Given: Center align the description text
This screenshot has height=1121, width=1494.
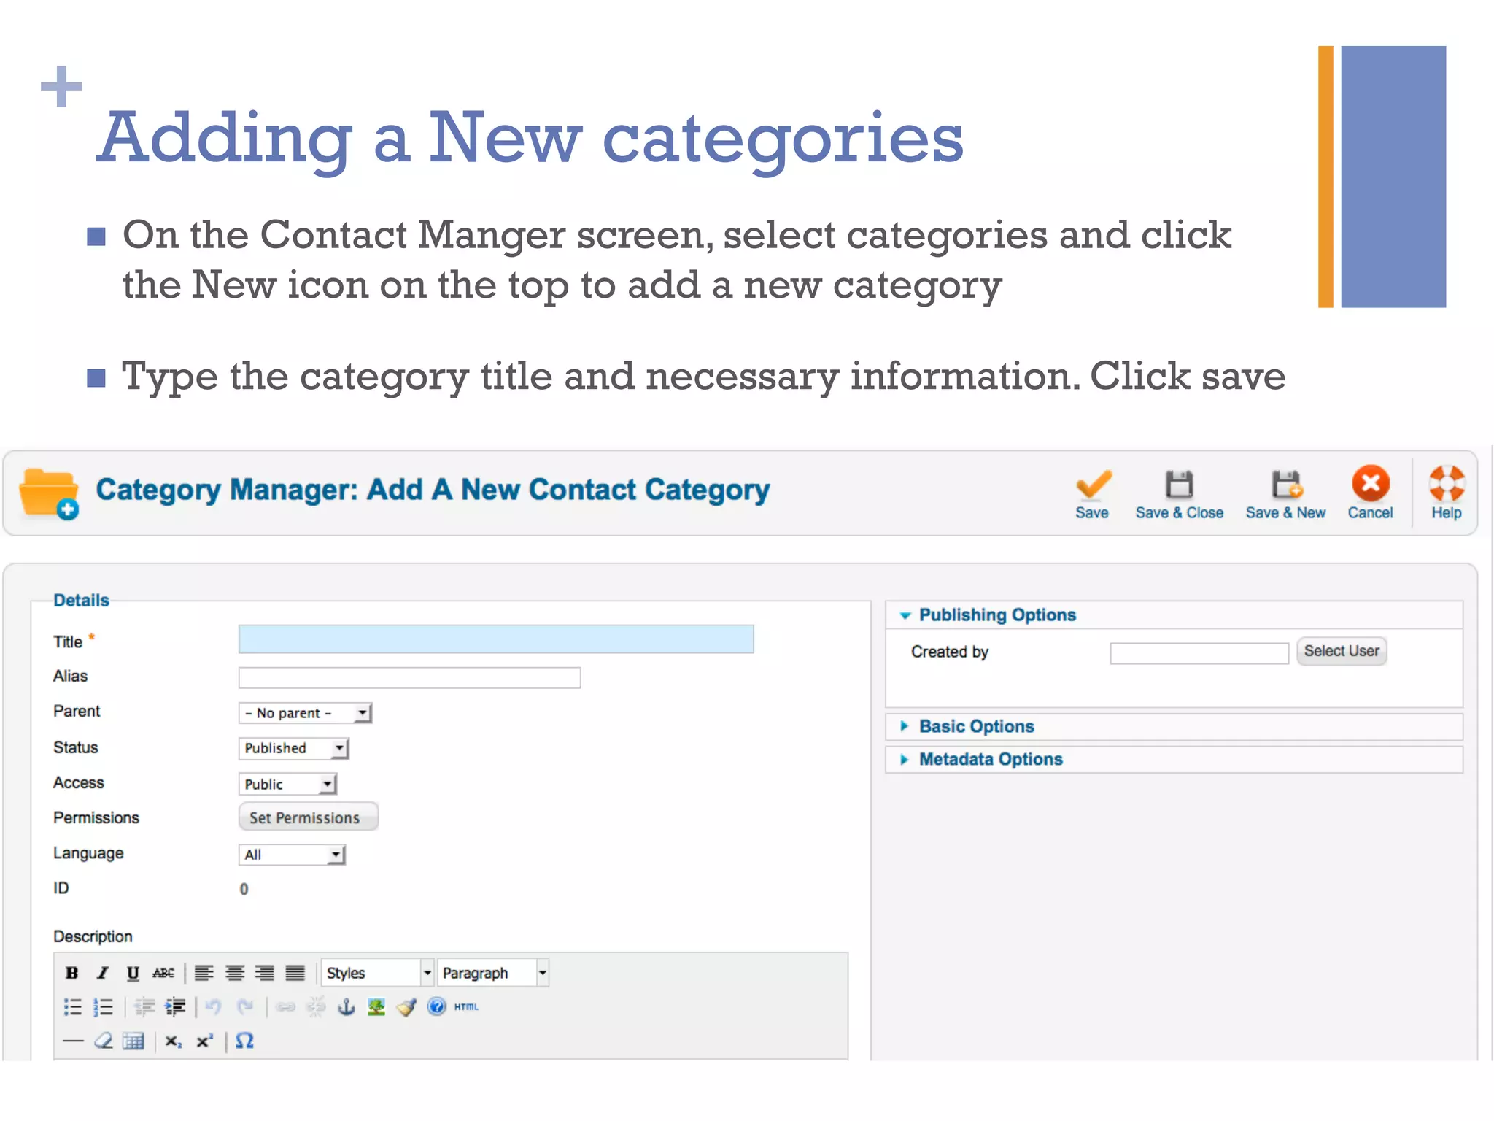Looking at the screenshot, I should [x=234, y=973].
